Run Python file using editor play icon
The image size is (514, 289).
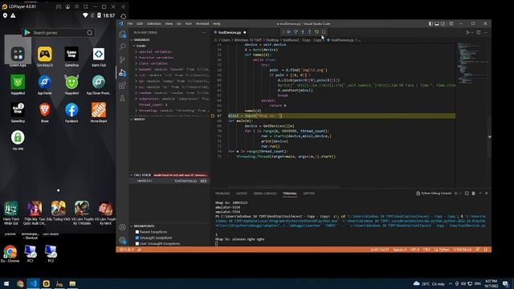[x=467, y=32]
